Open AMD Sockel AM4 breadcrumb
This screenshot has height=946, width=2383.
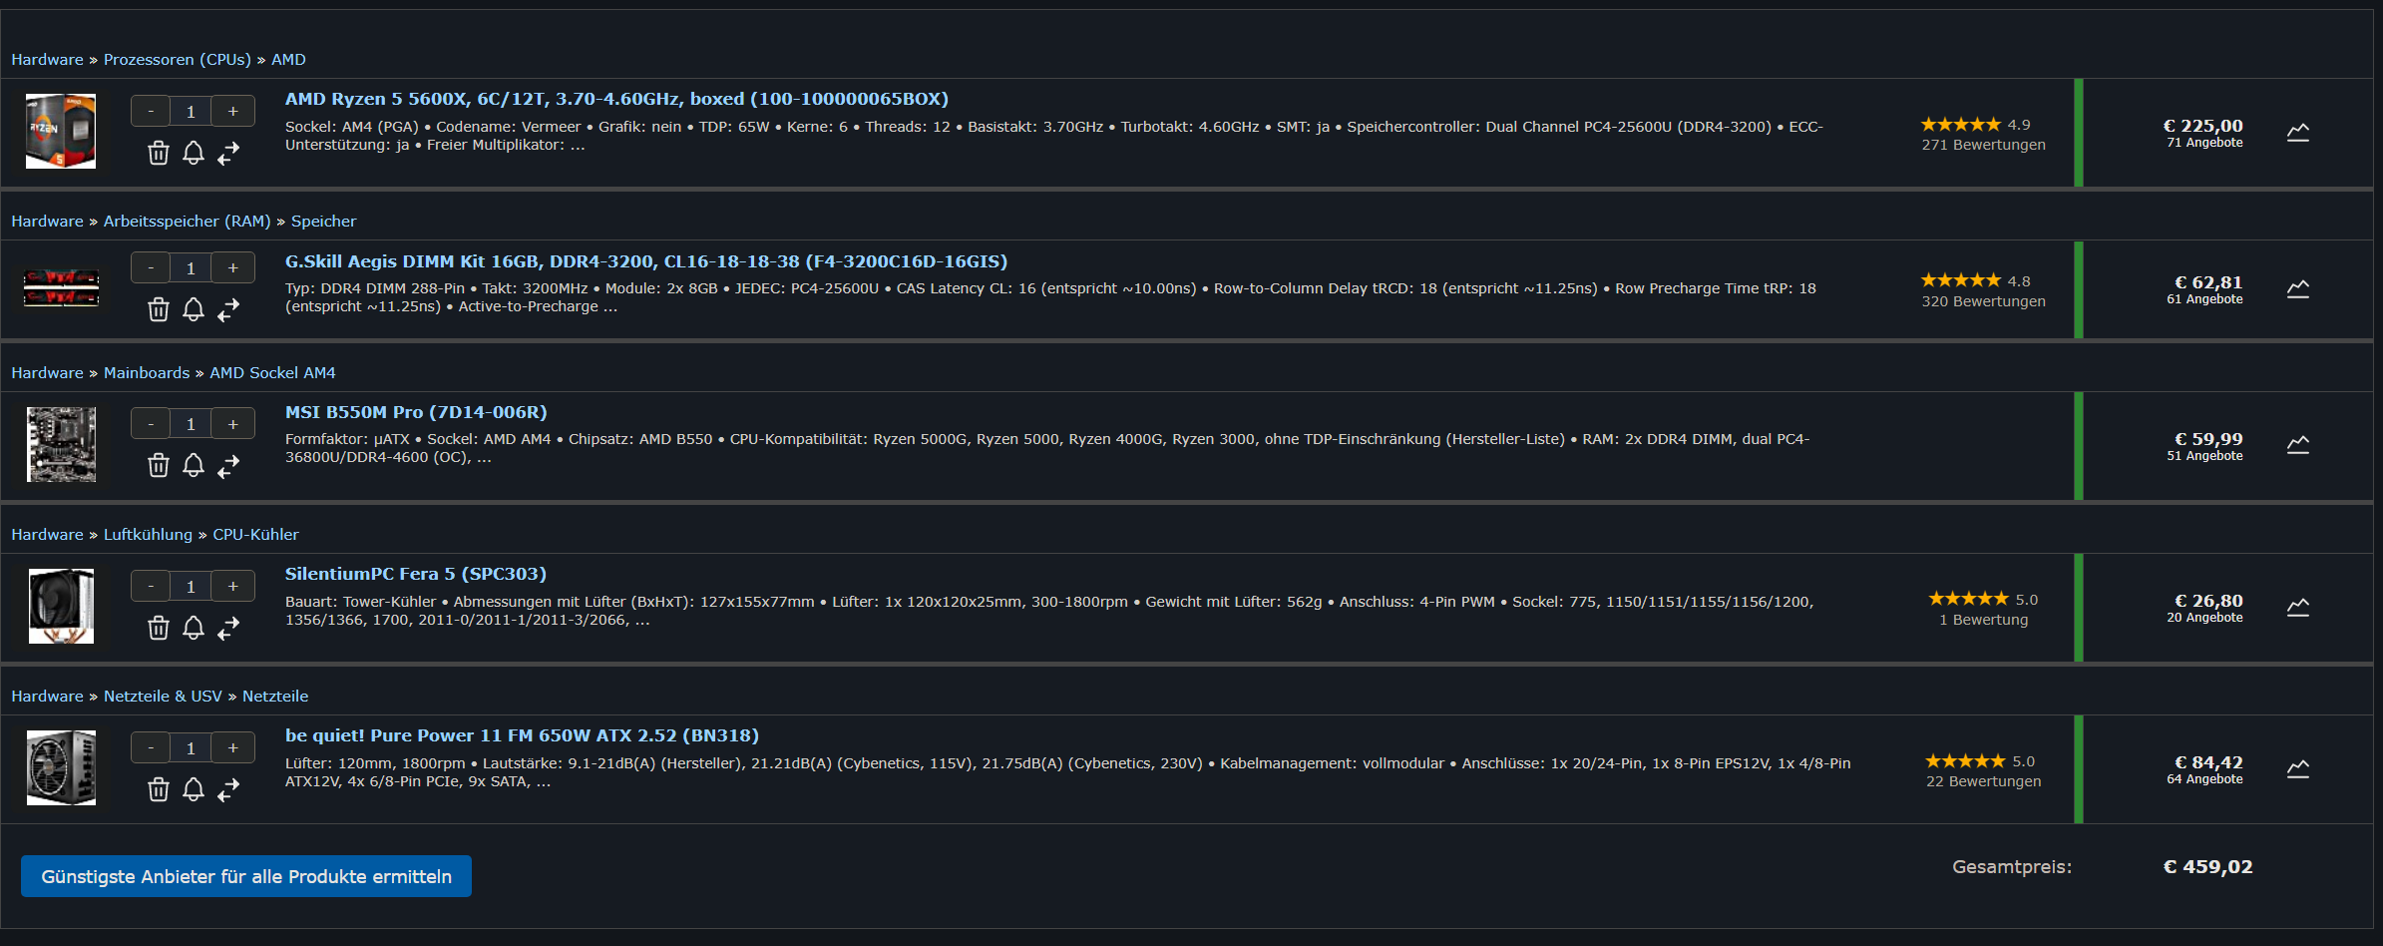pos(272,373)
